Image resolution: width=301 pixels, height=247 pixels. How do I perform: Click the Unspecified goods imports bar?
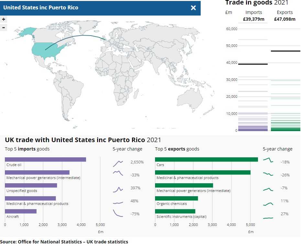tap(31, 185)
